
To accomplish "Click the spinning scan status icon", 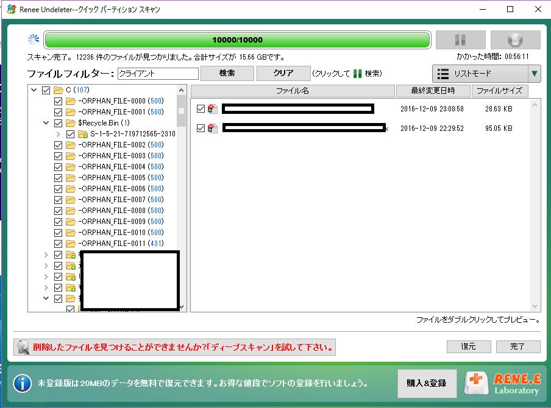I will click(x=34, y=40).
